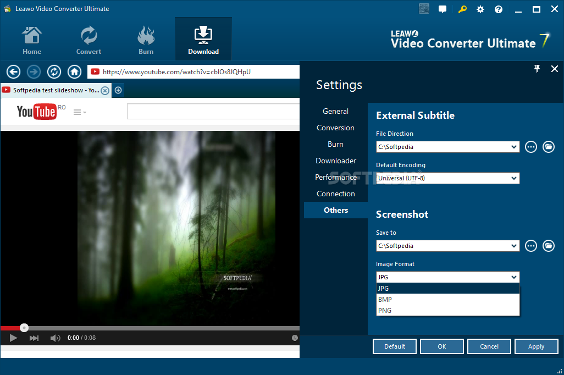Add a new browser tab

click(118, 90)
